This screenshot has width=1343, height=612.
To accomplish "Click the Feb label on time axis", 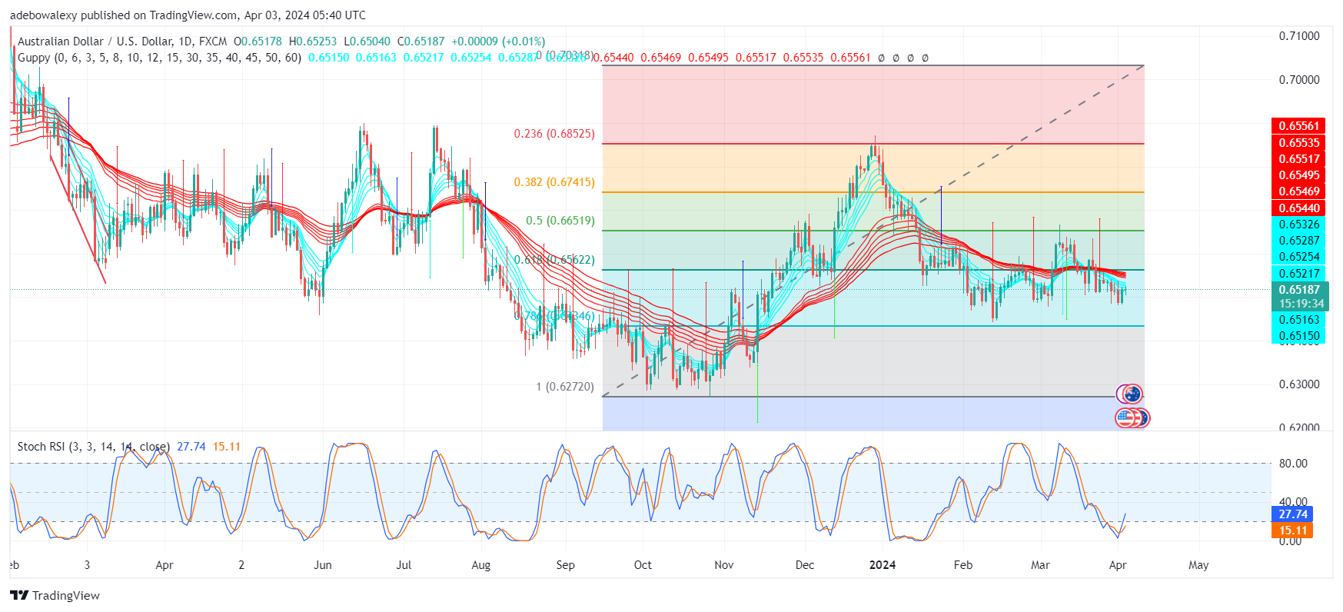I will (963, 565).
